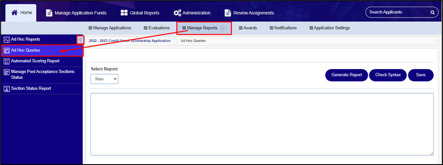Click the Manage Post Acceptance Sections icon
This screenshot has height=165, width=443.
click(7, 72)
